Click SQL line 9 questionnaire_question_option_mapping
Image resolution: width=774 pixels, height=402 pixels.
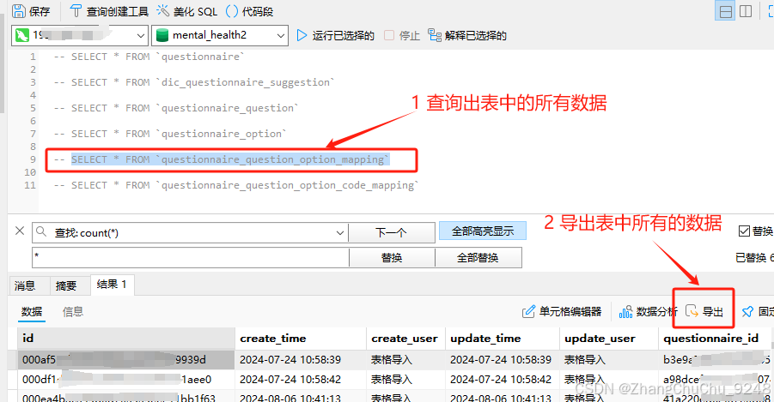221,159
